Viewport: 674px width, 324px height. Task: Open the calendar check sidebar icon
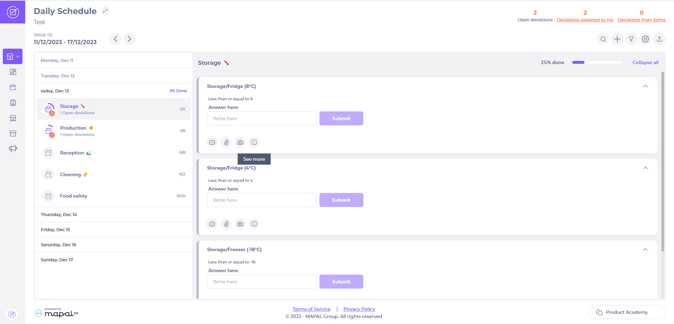coord(13,87)
